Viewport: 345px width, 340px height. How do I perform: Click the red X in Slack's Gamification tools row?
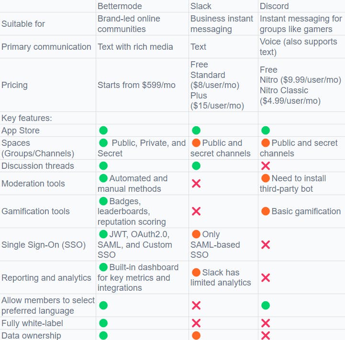click(196, 211)
